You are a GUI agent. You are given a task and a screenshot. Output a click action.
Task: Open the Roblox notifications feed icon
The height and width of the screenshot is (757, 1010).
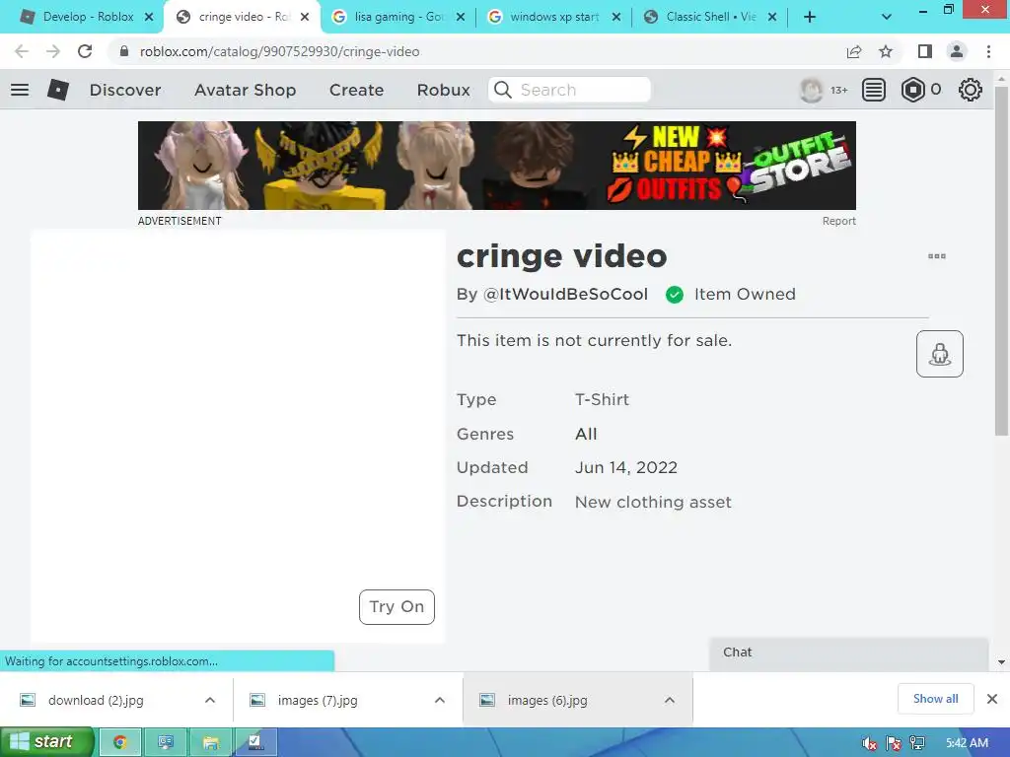click(x=874, y=90)
